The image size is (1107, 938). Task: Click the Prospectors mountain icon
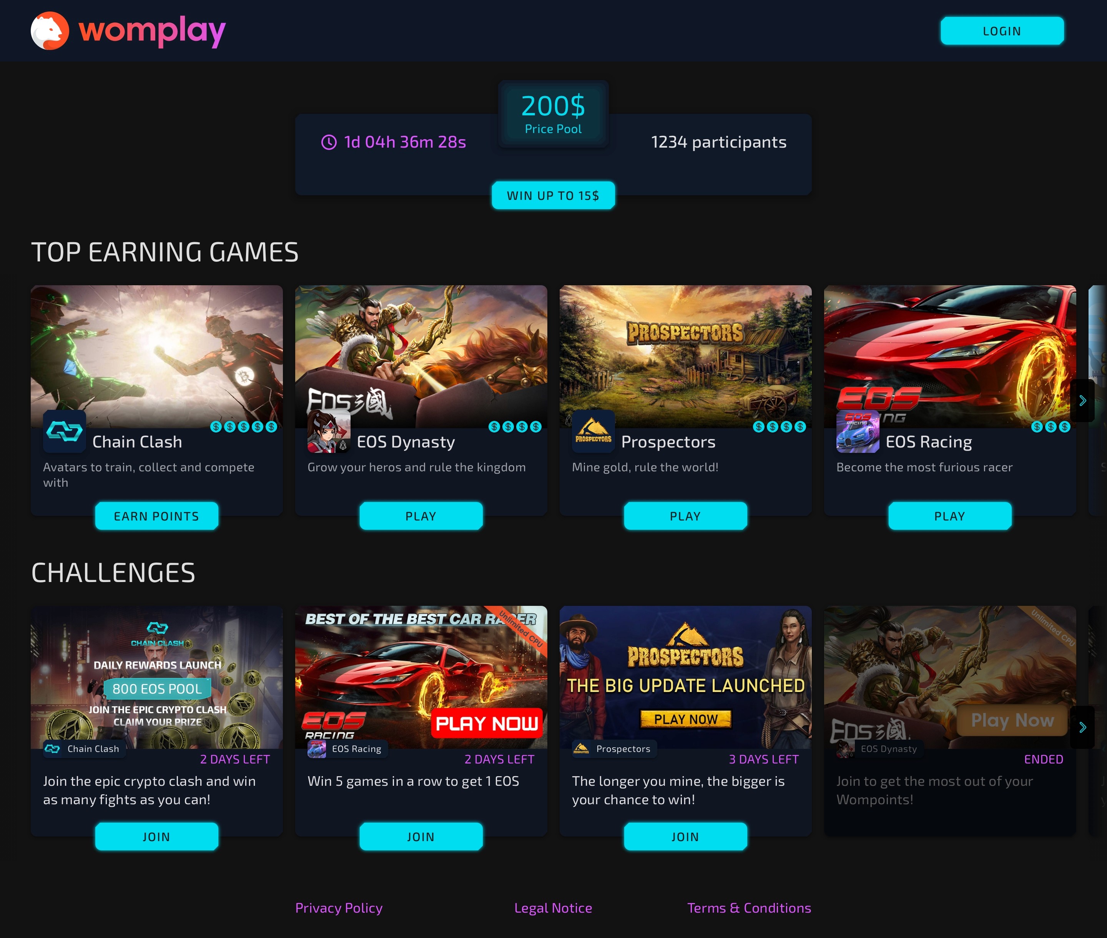(x=593, y=431)
